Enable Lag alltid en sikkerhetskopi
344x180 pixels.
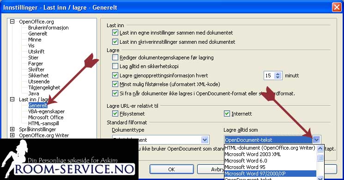tap(115, 66)
